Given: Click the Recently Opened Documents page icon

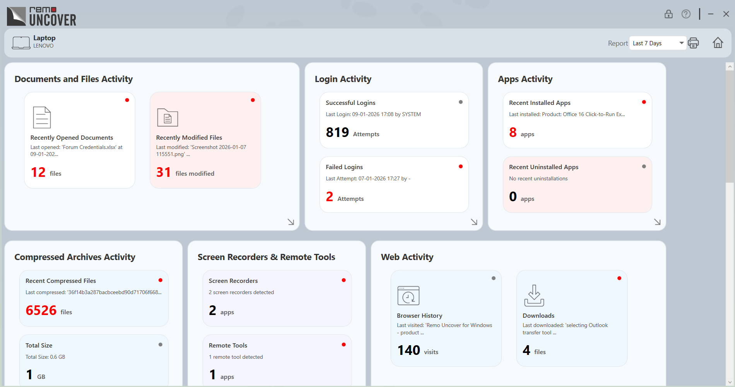Looking at the screenshot, I should point(42,117).
